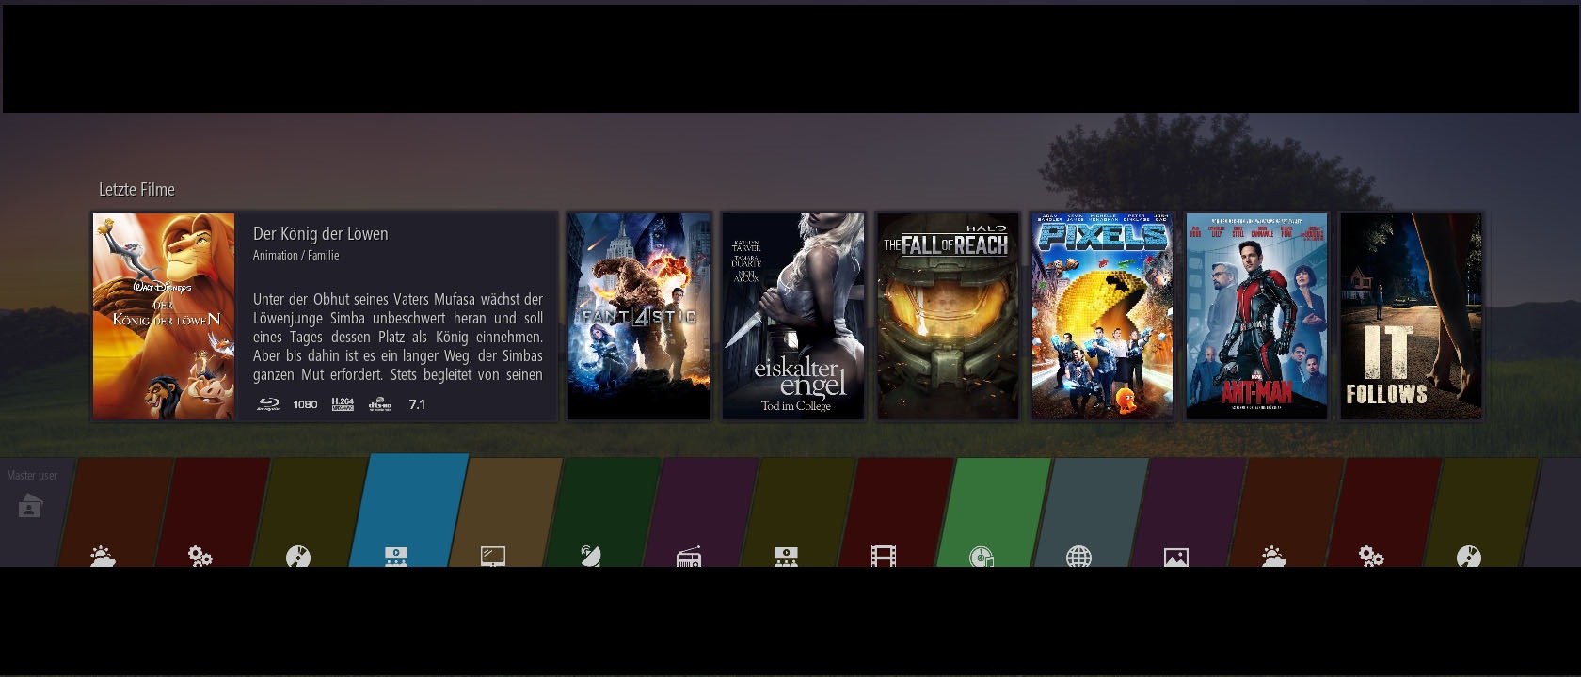Select the Pixels movie poster
This screenshot has width=1581, height=677.
coord(1102,316)
